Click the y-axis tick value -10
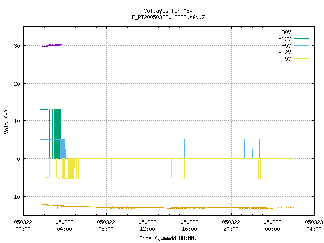Image resolution: width=324 pixels, height=243 pixels. pos(16,197)
